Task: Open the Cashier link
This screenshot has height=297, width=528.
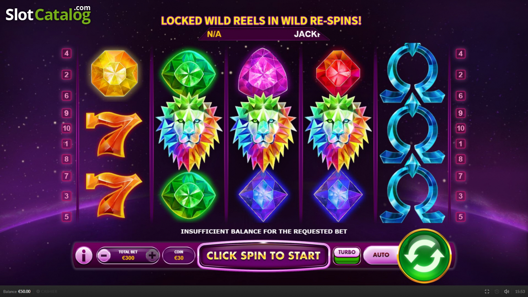Action: (47, 291)
